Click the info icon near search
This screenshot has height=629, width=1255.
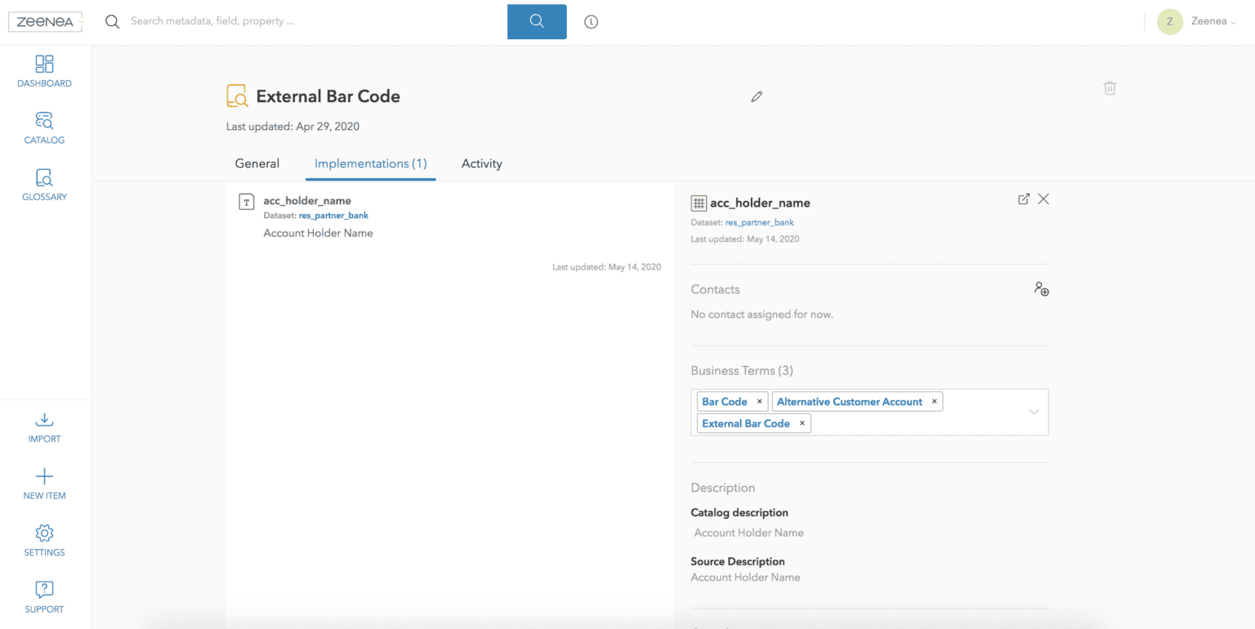592,22
